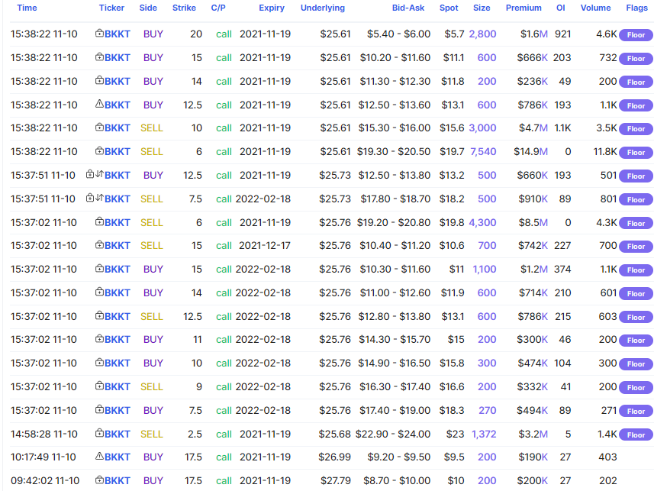Click the icon before BKKT in the $714K premium row
654x491 pixels.
tap(99, 292)
